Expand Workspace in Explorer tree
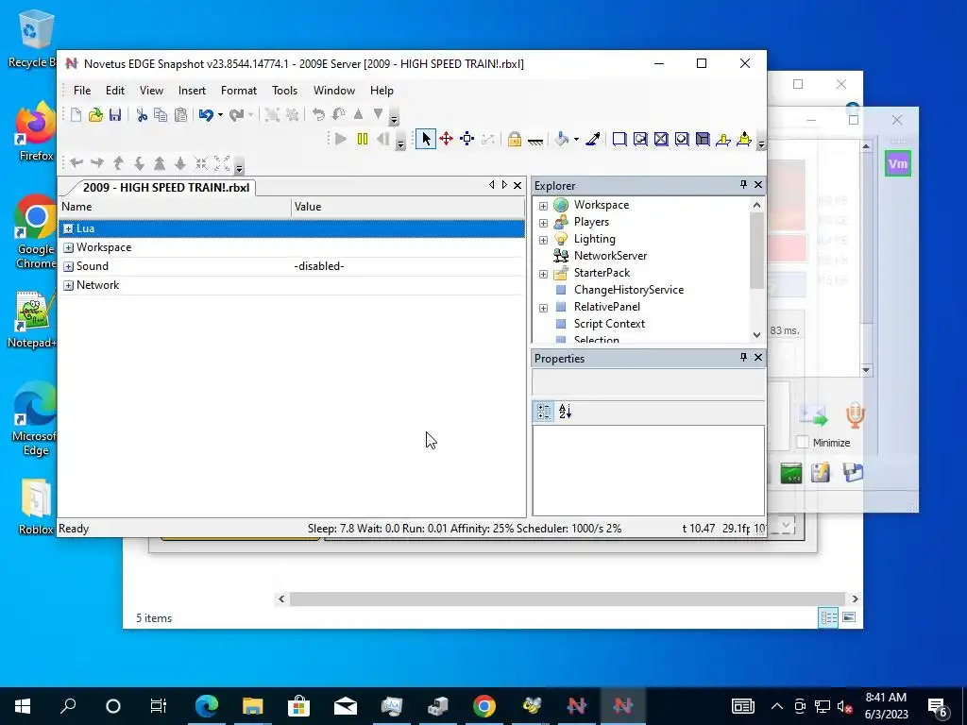The width and height of the screenshot is (967, 725). 543,206
